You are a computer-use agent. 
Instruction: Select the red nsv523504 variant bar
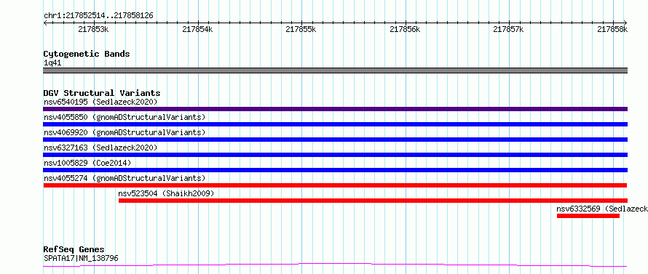tap(373, 201)
